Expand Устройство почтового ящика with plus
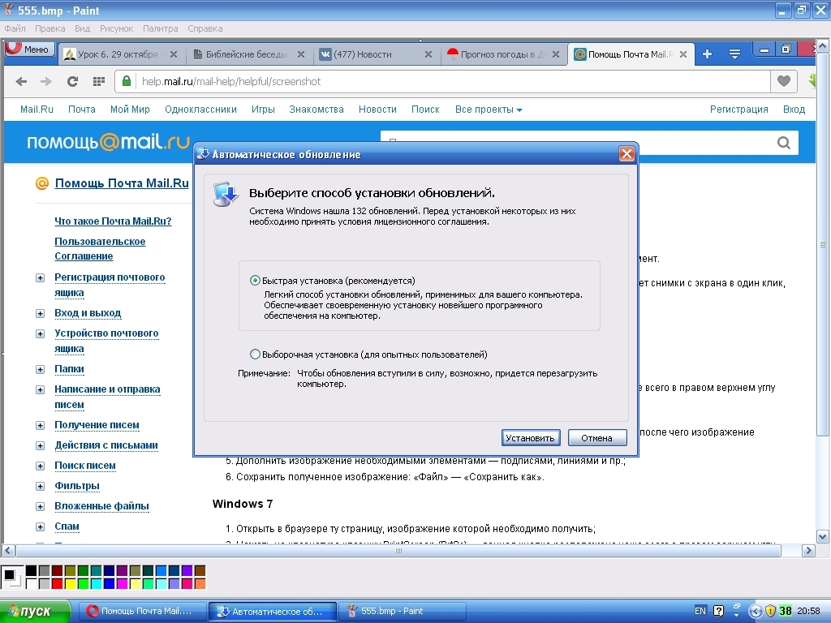The height and width of the screenshot is (623, 831). click(41, 333)
